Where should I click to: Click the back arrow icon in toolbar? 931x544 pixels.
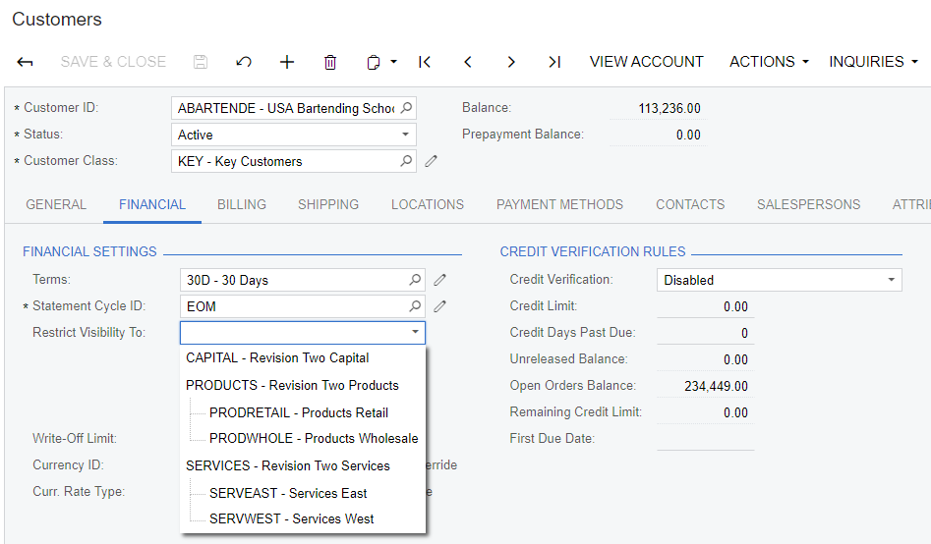coord(26,62)
